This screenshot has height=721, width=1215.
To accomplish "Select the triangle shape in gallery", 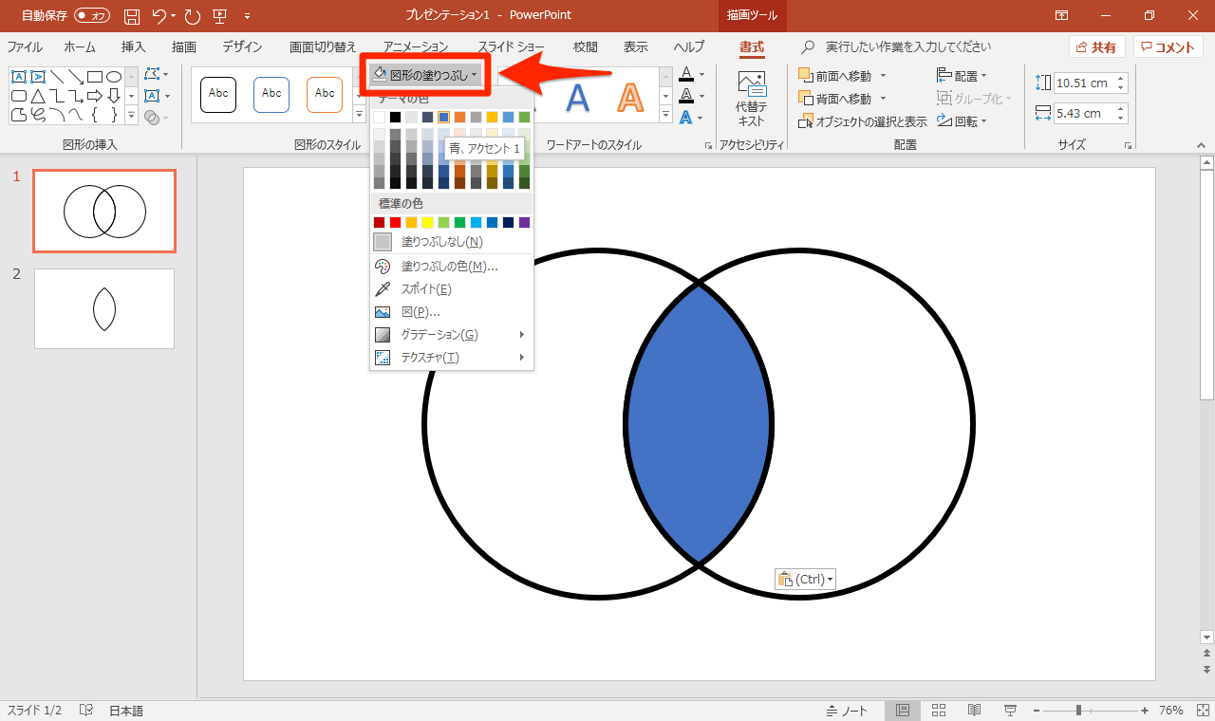I will click(38, 96).
